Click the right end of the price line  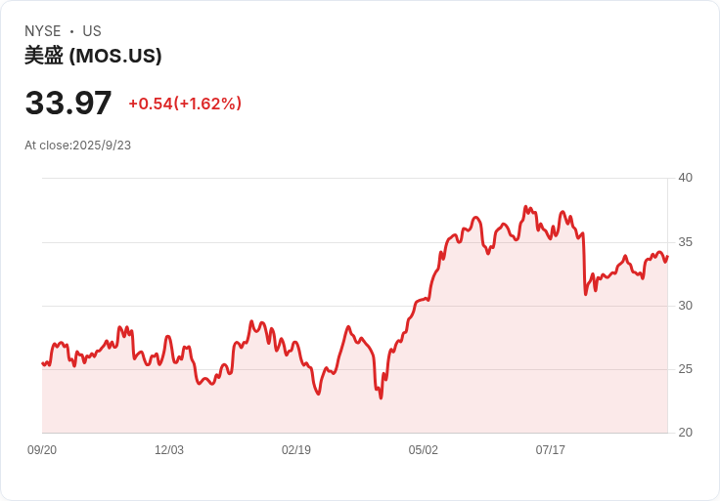tap(667, 257)
